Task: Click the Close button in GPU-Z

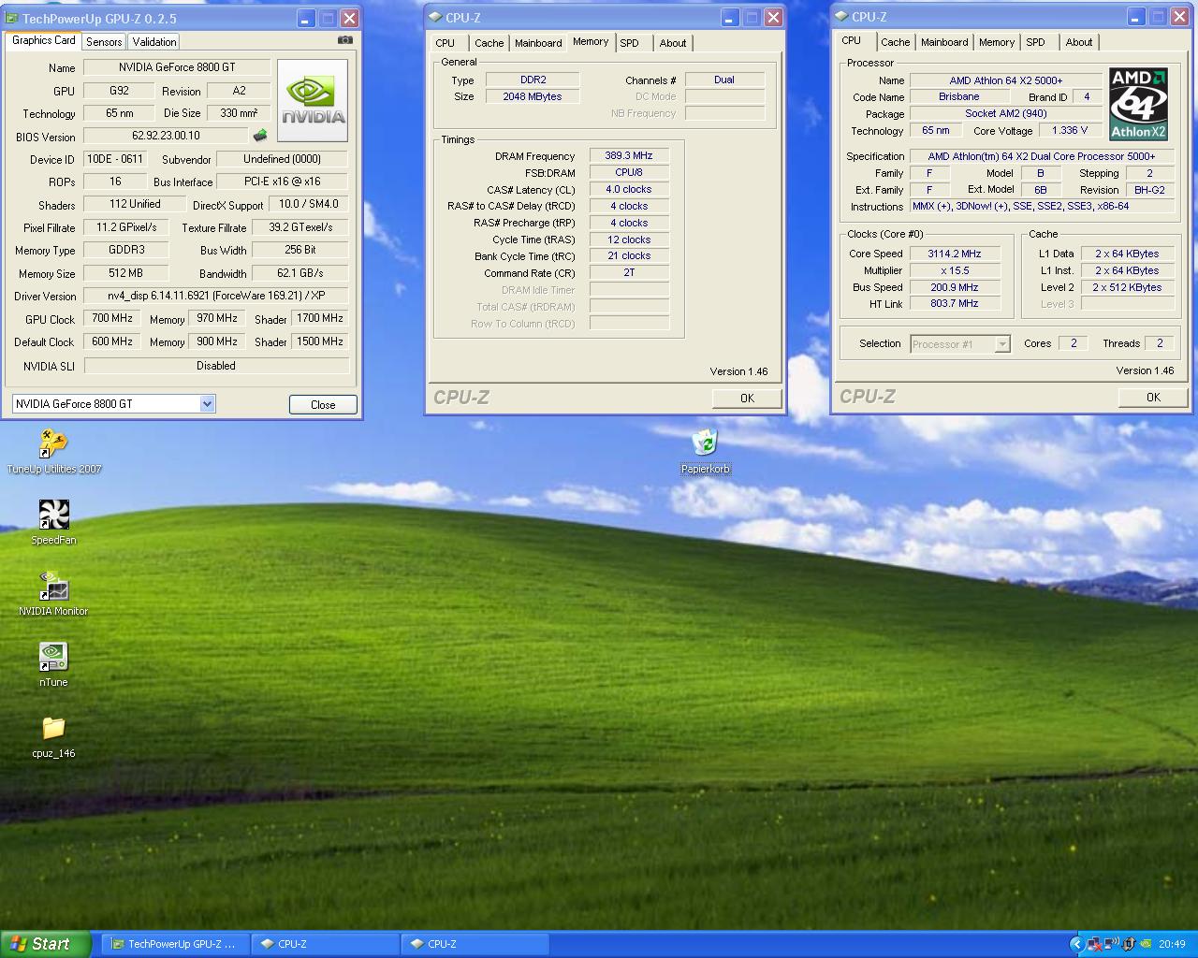Action: [323, 405]
